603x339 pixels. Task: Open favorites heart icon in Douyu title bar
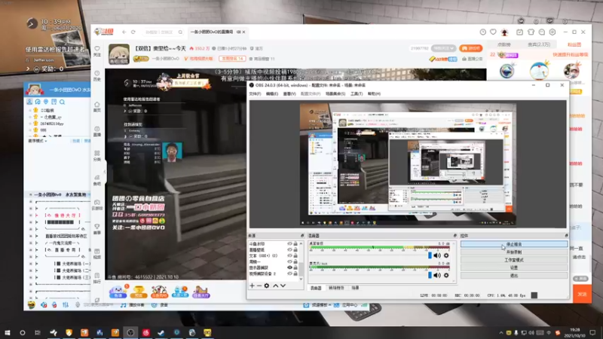pos(493,32)
